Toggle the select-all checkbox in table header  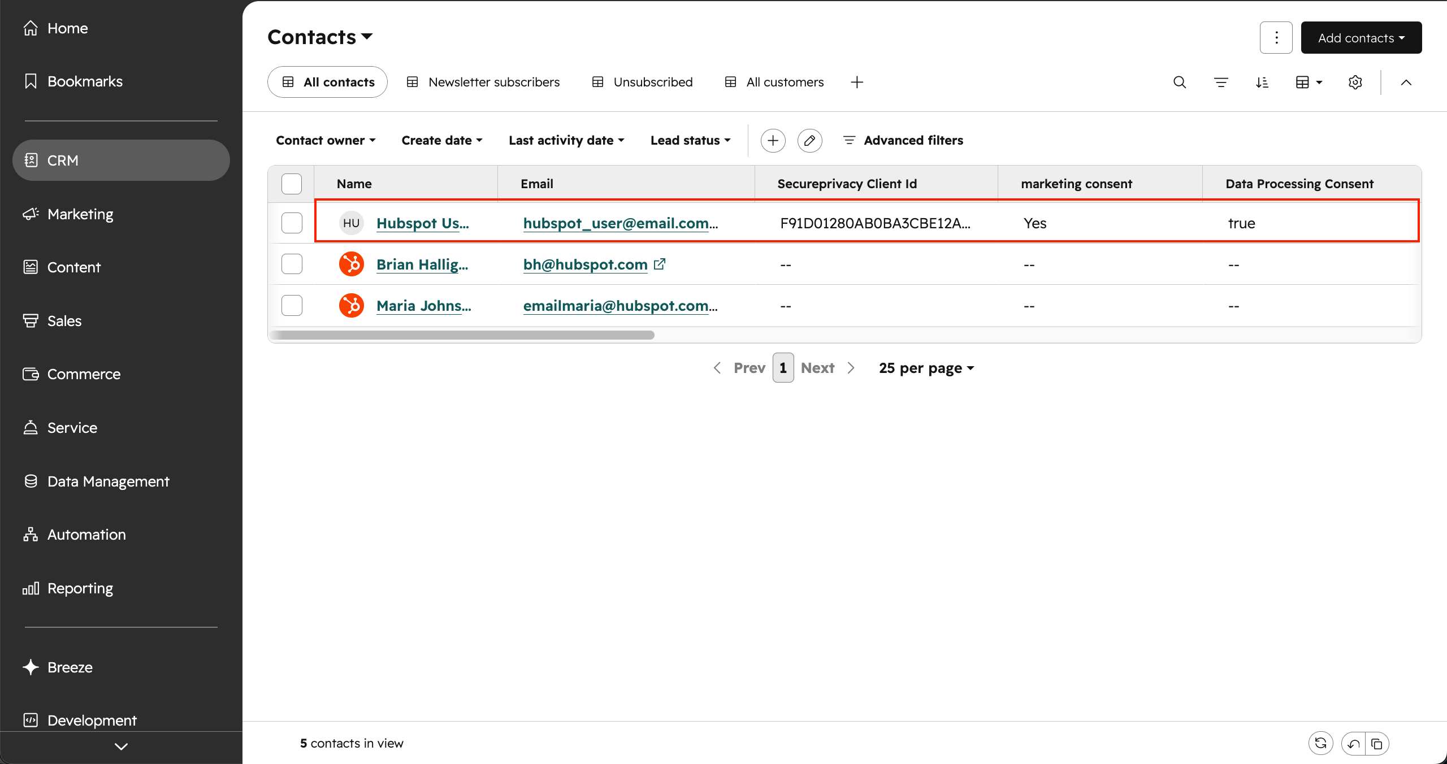coord(292,184)
